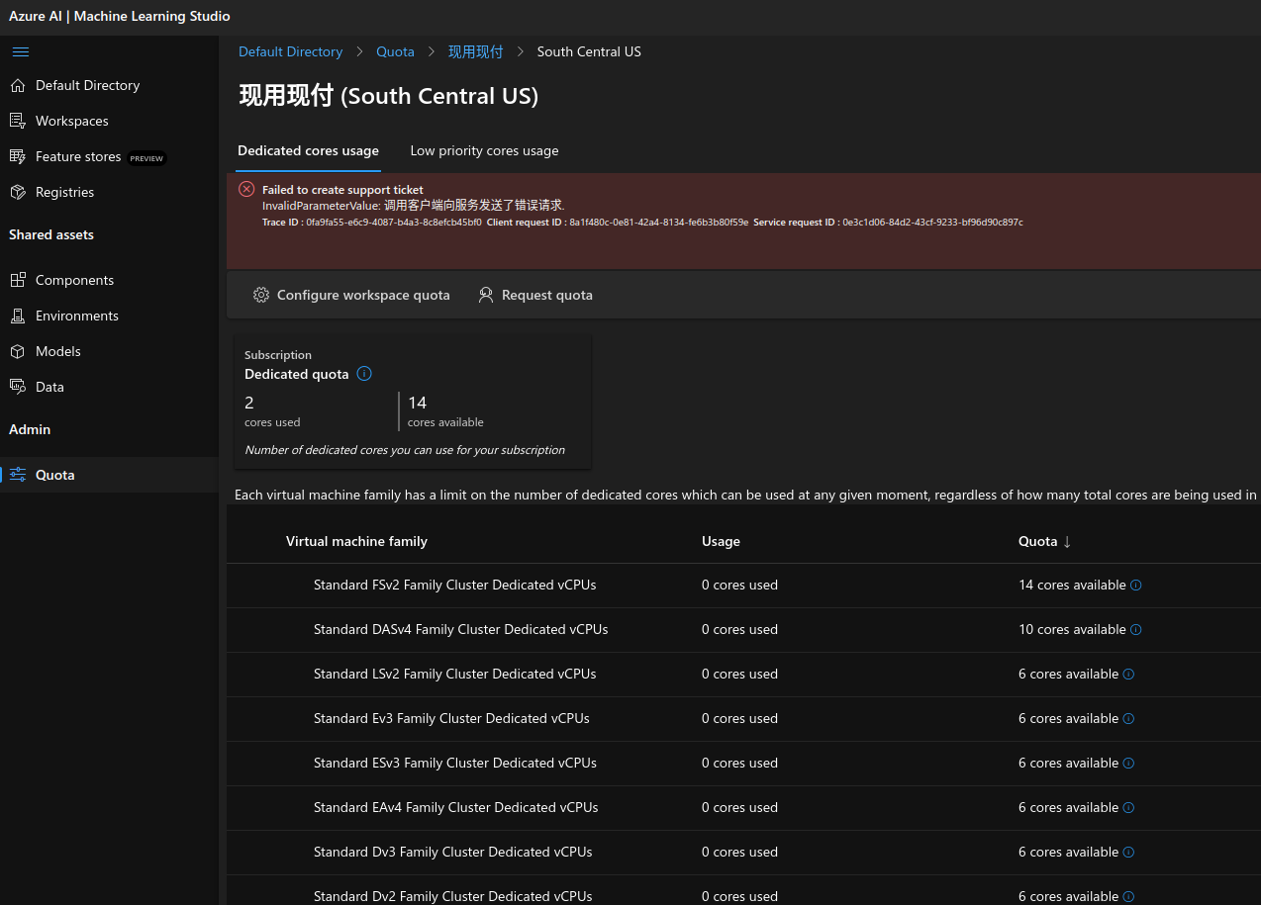Go to Default Directory breadcrumb link
This screenshot has height=905, width=1261.
coord(290,51)
